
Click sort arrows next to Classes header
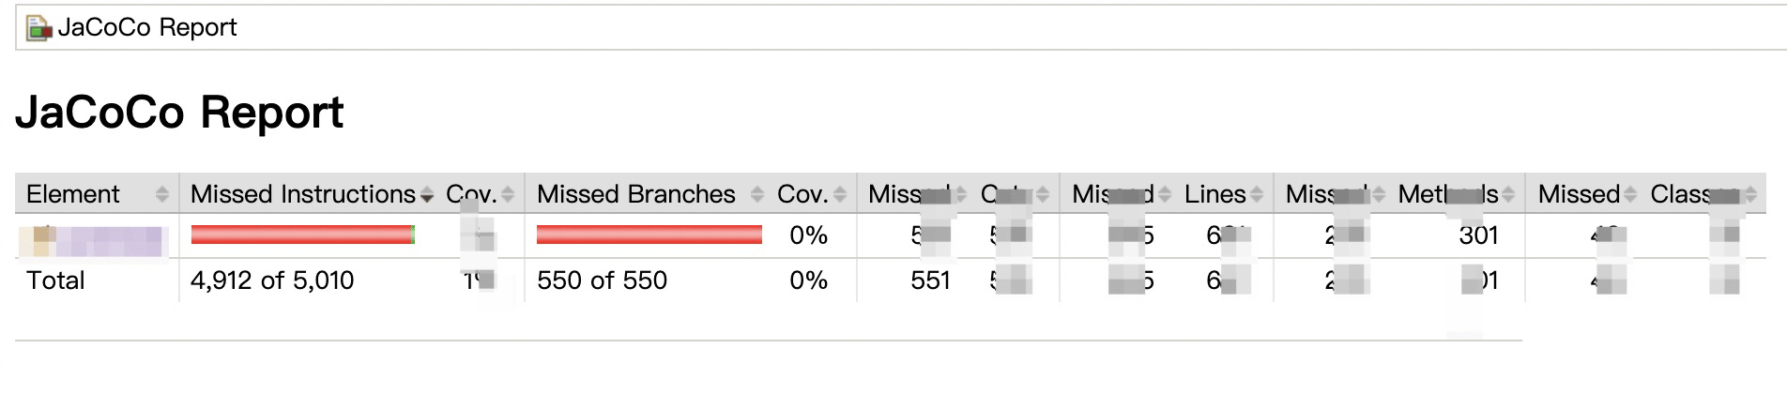[1750, 194]
